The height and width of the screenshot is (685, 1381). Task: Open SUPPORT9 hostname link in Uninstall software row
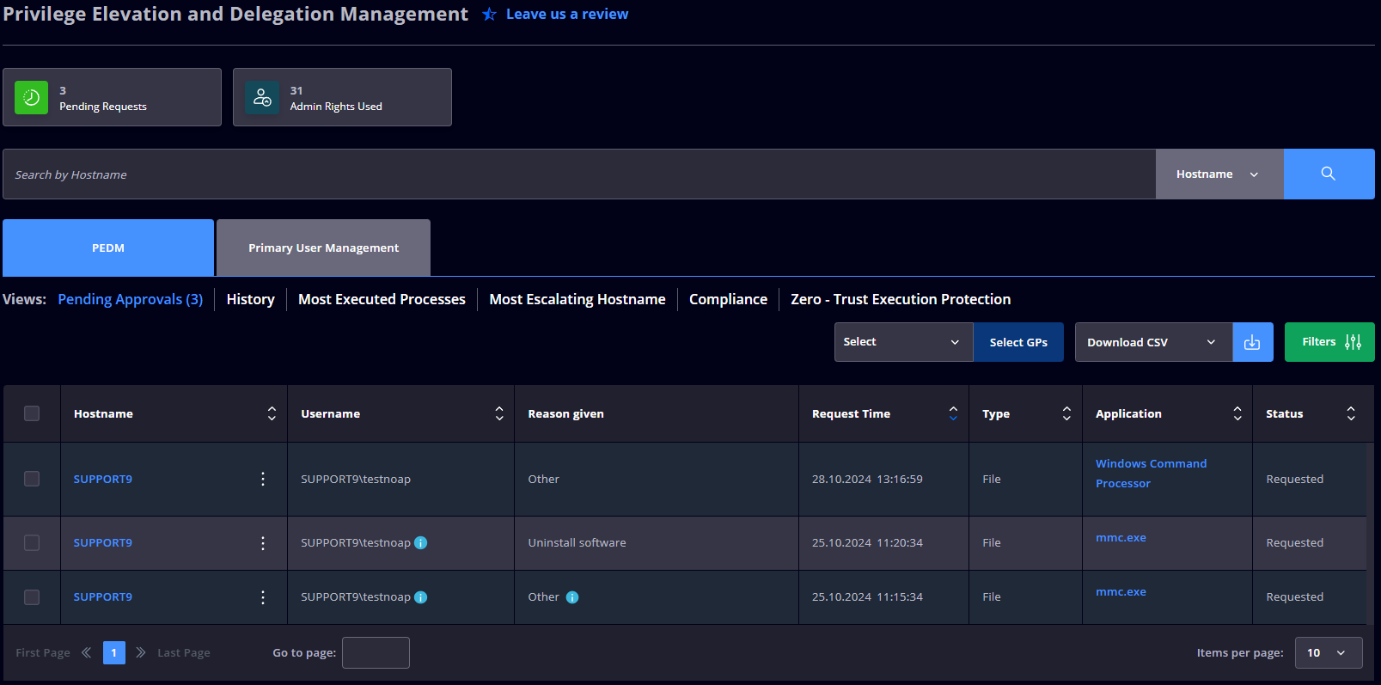[103, 542]
